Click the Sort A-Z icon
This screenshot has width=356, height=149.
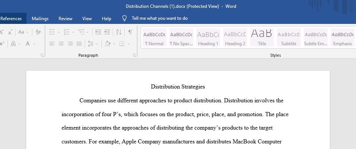pyautogui.click(x=119, y=32)
